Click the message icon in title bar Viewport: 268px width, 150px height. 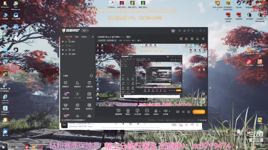pos(180,31)
